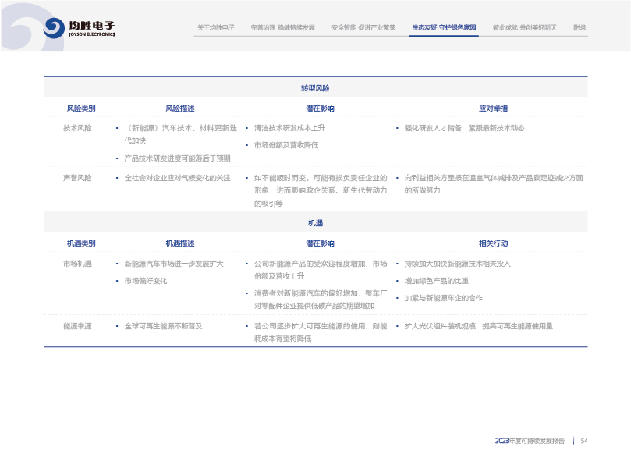Screen dimensions: 631x465
Task: Click the 转型风险 table title bar
Action: coord(315,88)
